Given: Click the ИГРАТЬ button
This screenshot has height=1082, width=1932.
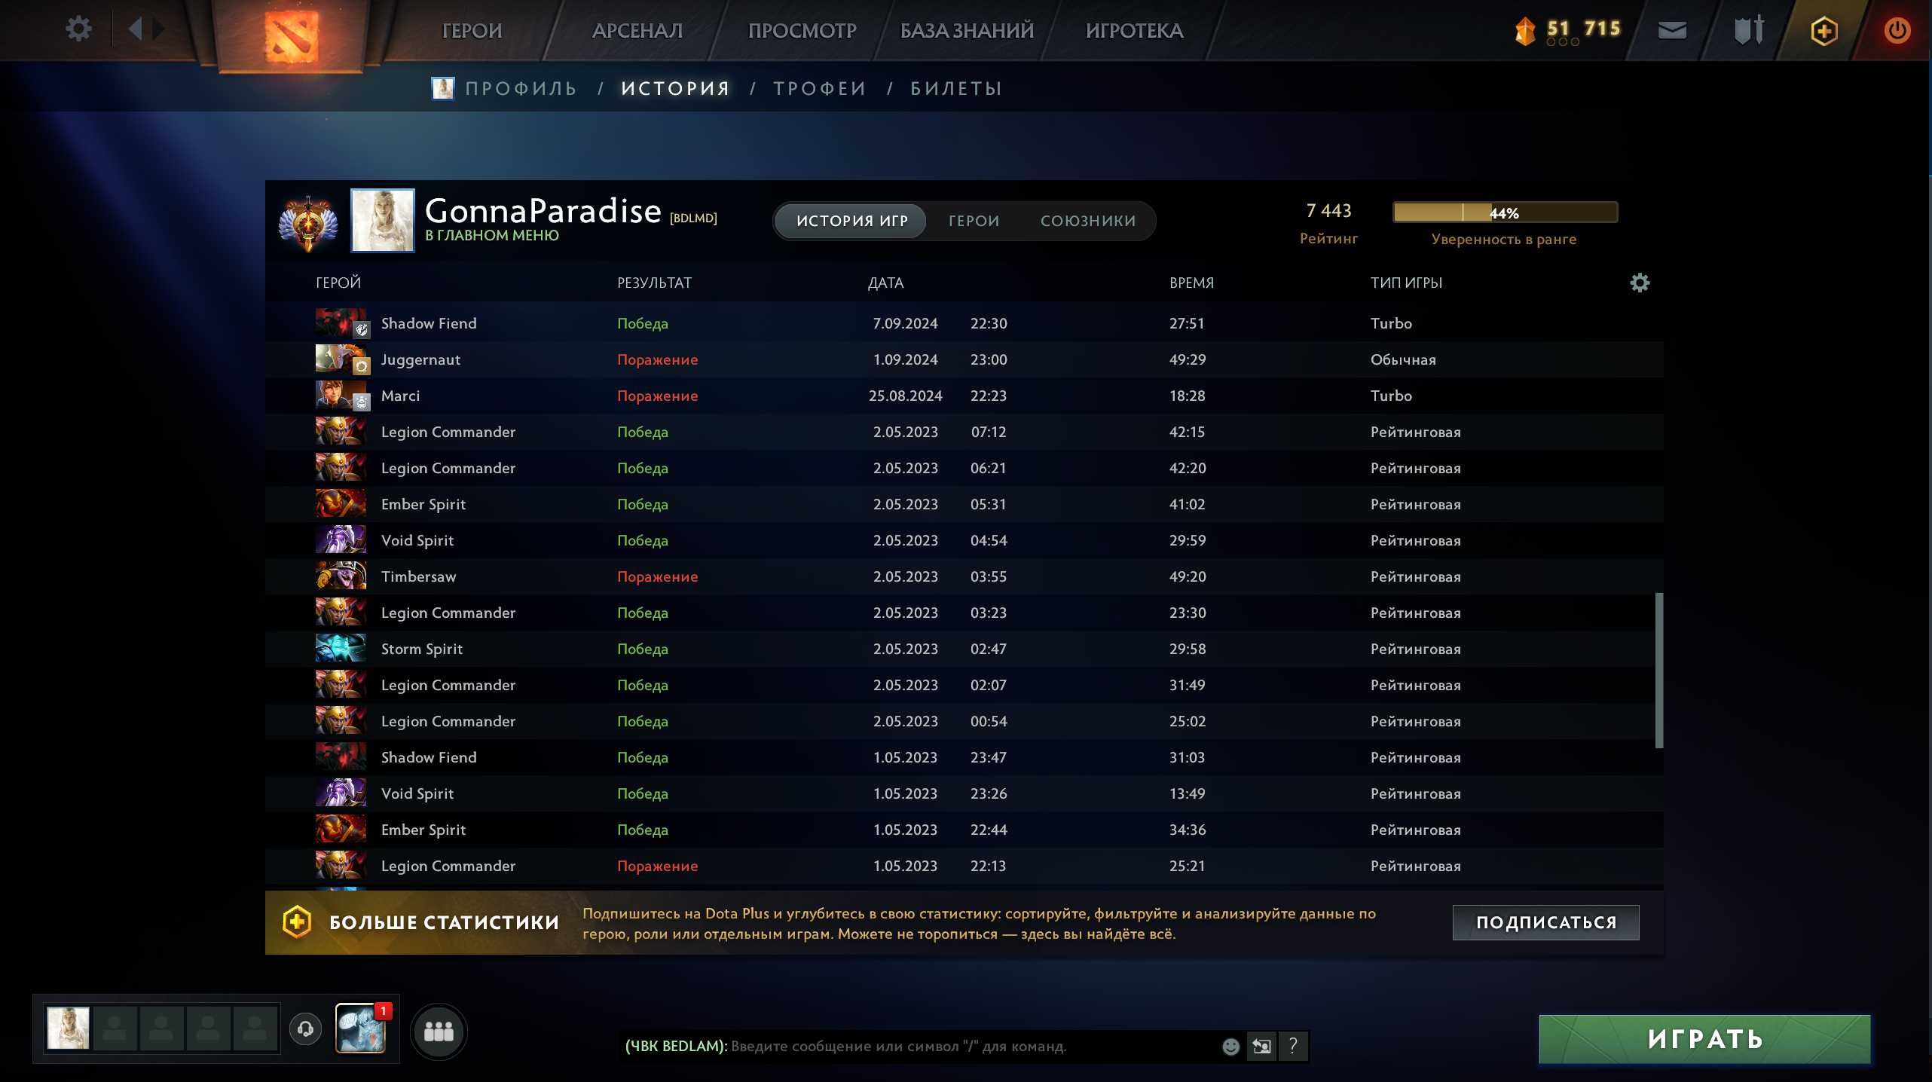Looking at the screenshot, I should point(1705,1039).
